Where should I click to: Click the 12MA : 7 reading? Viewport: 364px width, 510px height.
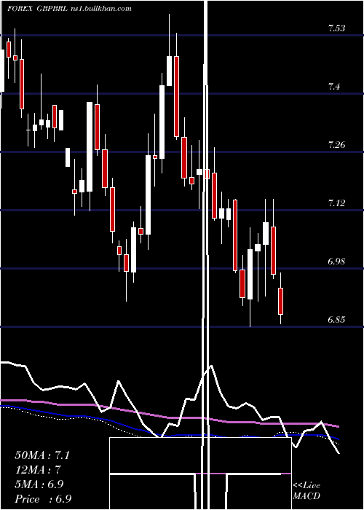38,470
